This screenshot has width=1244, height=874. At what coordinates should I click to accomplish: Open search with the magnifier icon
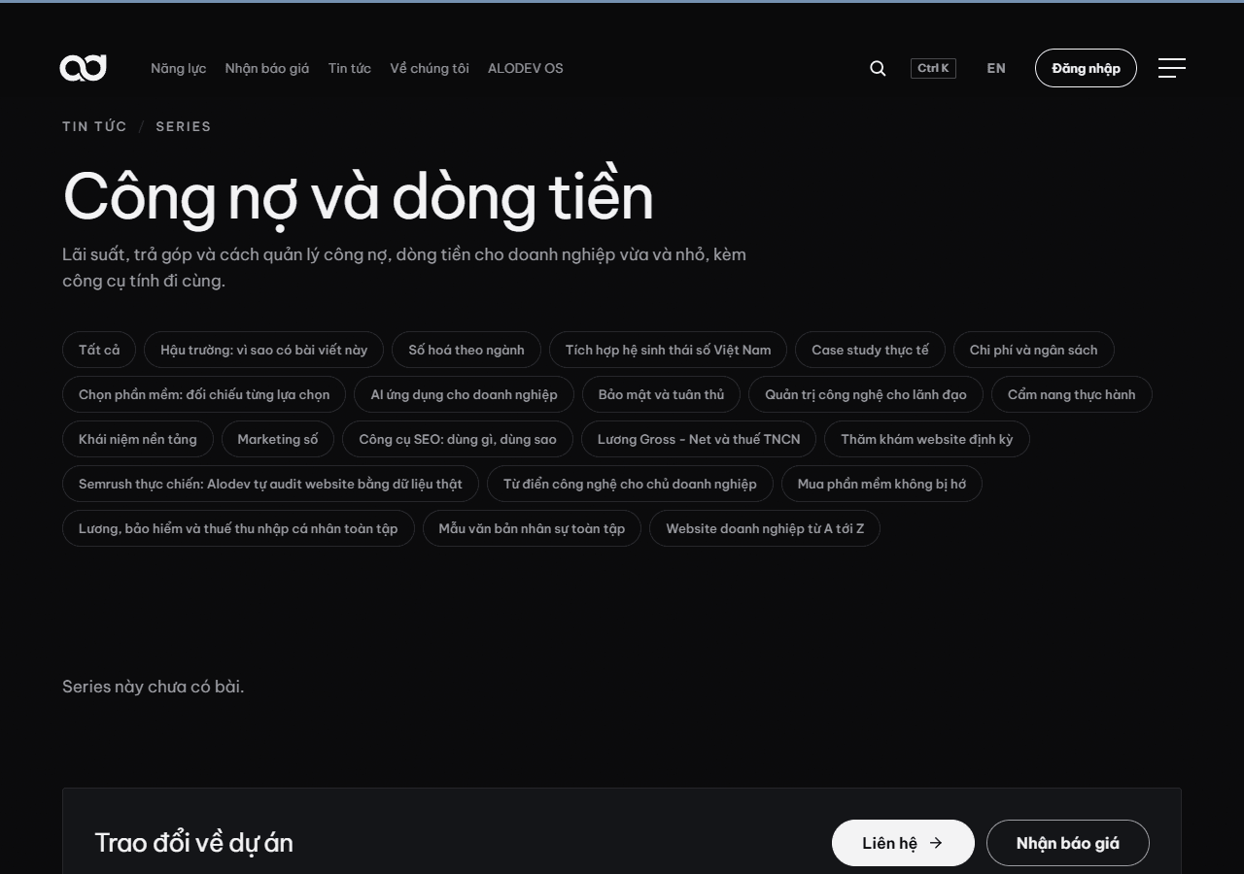[x=878, y=68]
